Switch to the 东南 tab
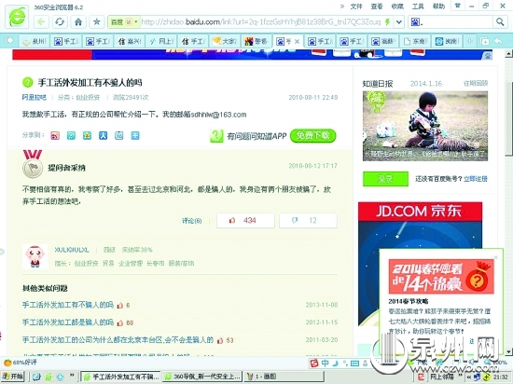513x384 pixels. pyautogui.click(x=415, y=41)
